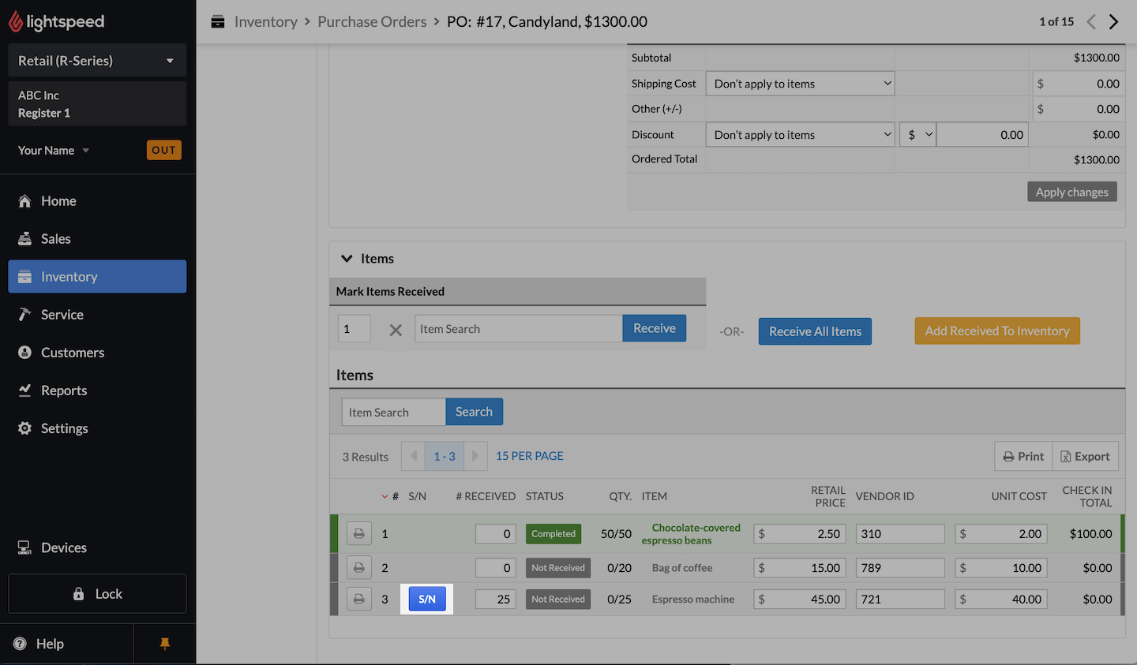Screen dimensions: 1137x665
Task: Click the Lightspeed logo
Action: click(x=56, y=22)
